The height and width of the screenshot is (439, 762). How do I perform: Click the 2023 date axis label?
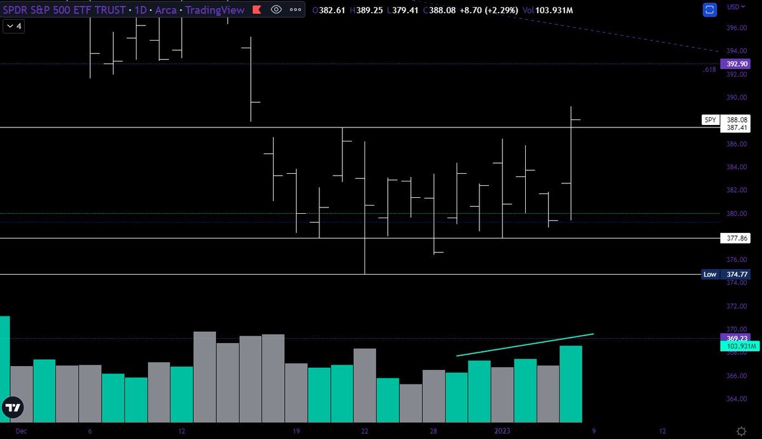(502, 431)
